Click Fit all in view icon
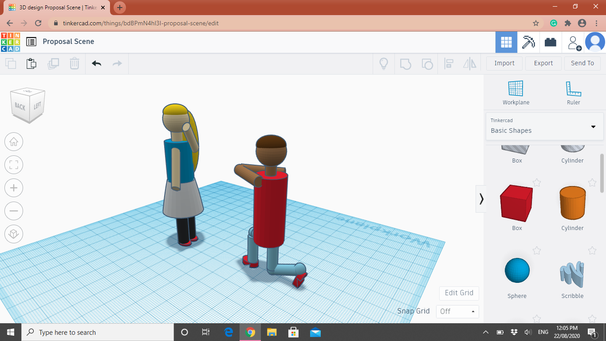 [14, 165]
